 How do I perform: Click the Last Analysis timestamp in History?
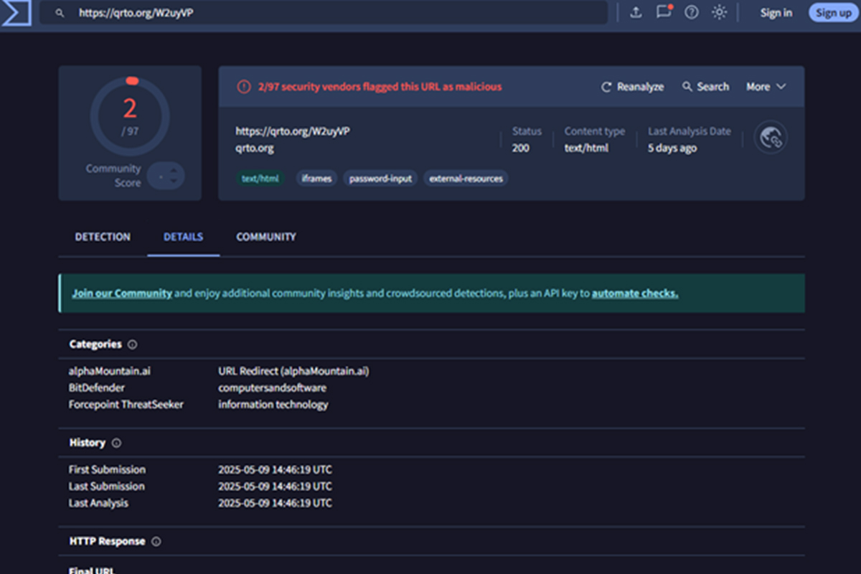(276, 504)
